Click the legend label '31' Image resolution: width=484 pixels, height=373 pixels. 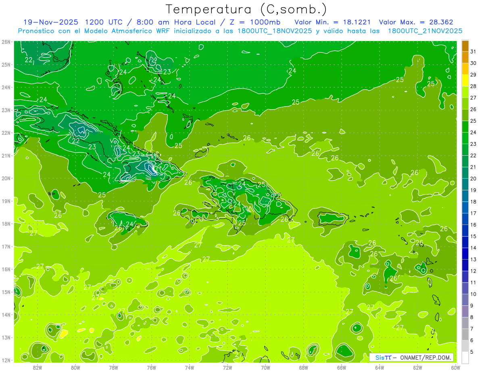473,51
